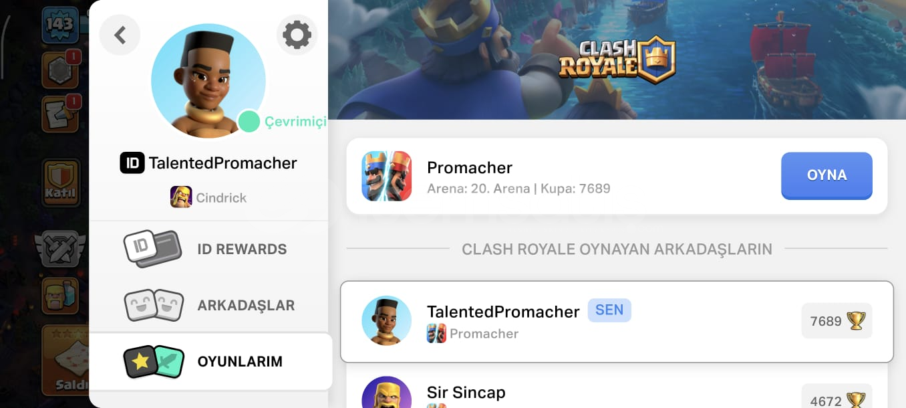Open the ID REWARDS menu item
The height and width of the screenshot is (408, 906).
[210, 249]
